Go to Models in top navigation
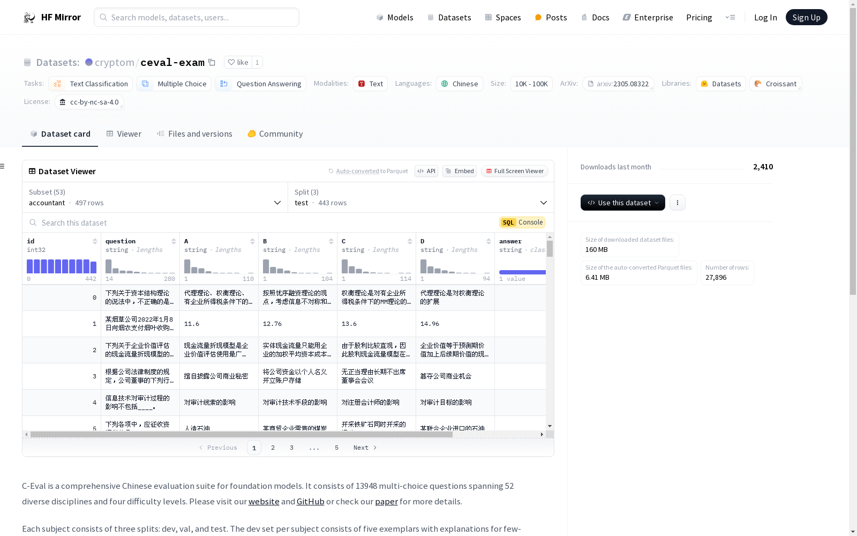Image resolution: width=857 pixels, height=536 pixels. click(395, 17)
